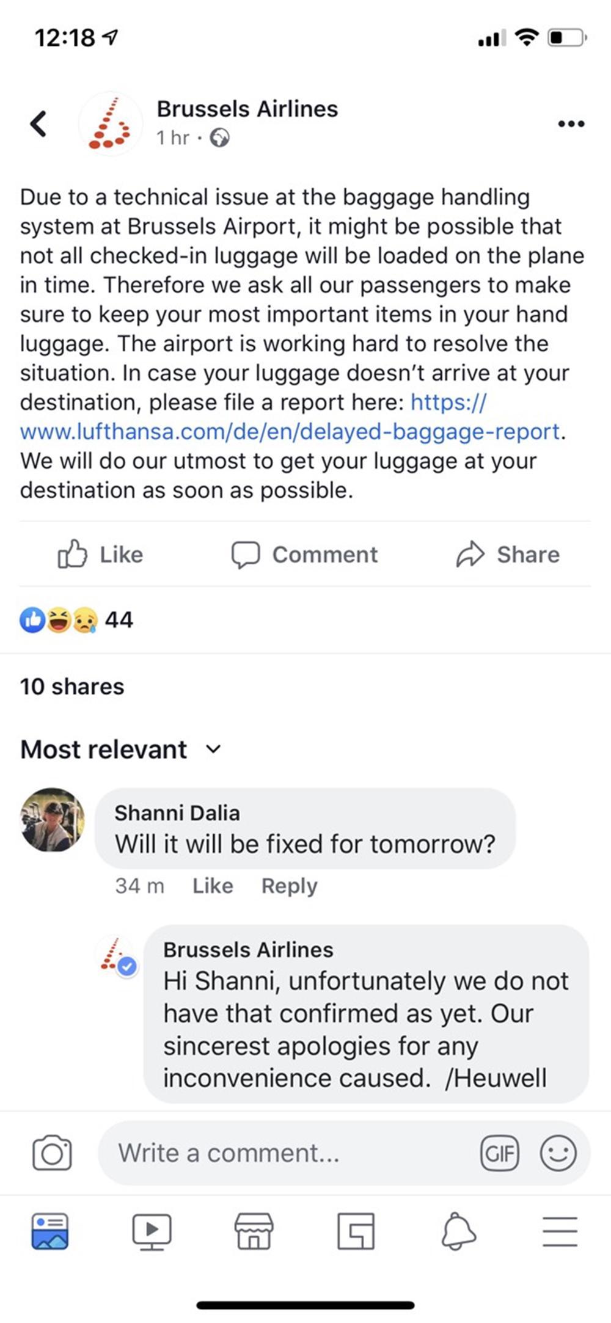611x1323 pixels.
Task: Open the three-dot post options menu
Action: [571, 124]
